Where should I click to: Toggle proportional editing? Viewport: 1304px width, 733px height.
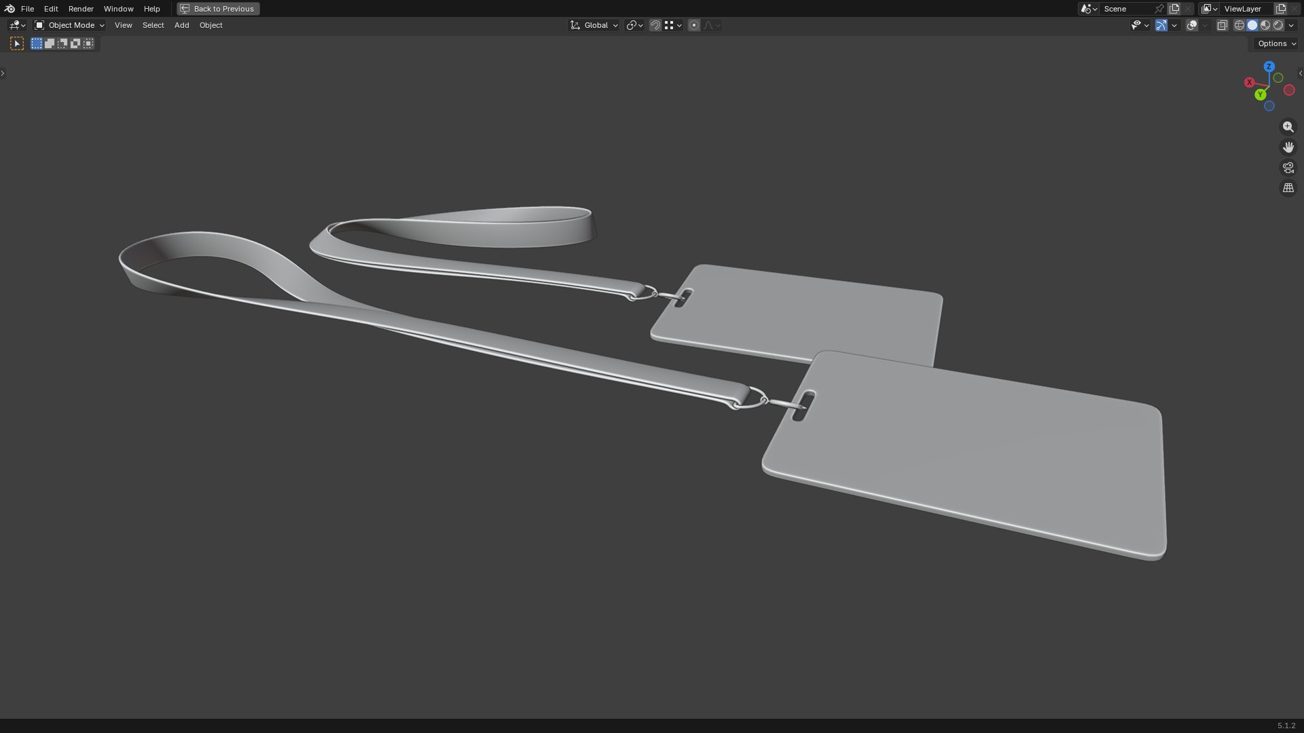click(694, 25)
